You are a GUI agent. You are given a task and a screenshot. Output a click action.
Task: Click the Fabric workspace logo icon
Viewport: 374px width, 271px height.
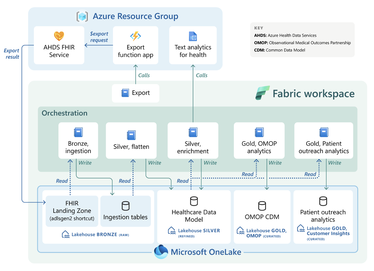tap(262, 93)
